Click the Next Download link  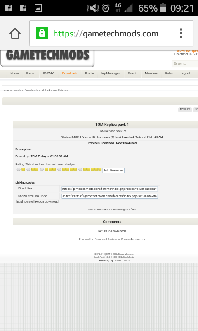(126, 143)
